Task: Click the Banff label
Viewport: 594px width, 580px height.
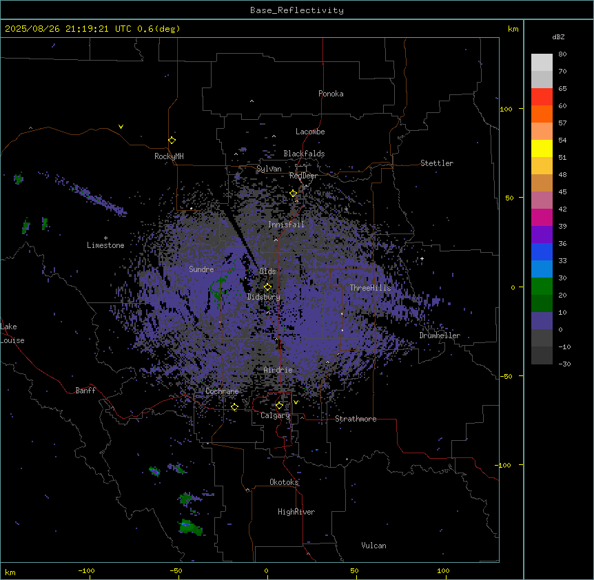Action: [x=85, y=391]
